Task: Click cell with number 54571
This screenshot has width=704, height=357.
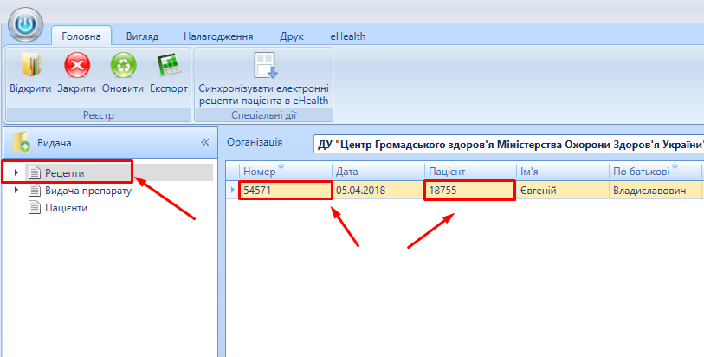Action: [x=286, y=191]
